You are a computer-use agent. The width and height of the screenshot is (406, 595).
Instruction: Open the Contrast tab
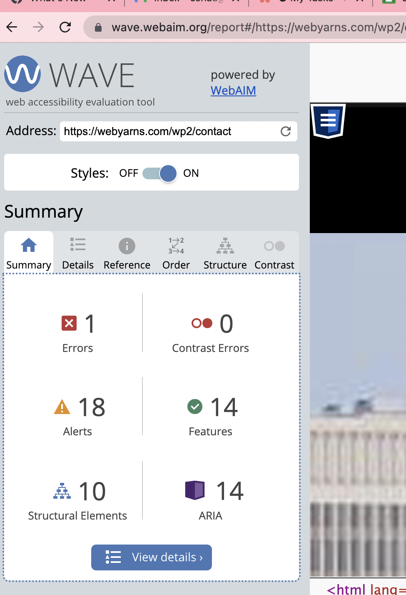pos(274,252)
